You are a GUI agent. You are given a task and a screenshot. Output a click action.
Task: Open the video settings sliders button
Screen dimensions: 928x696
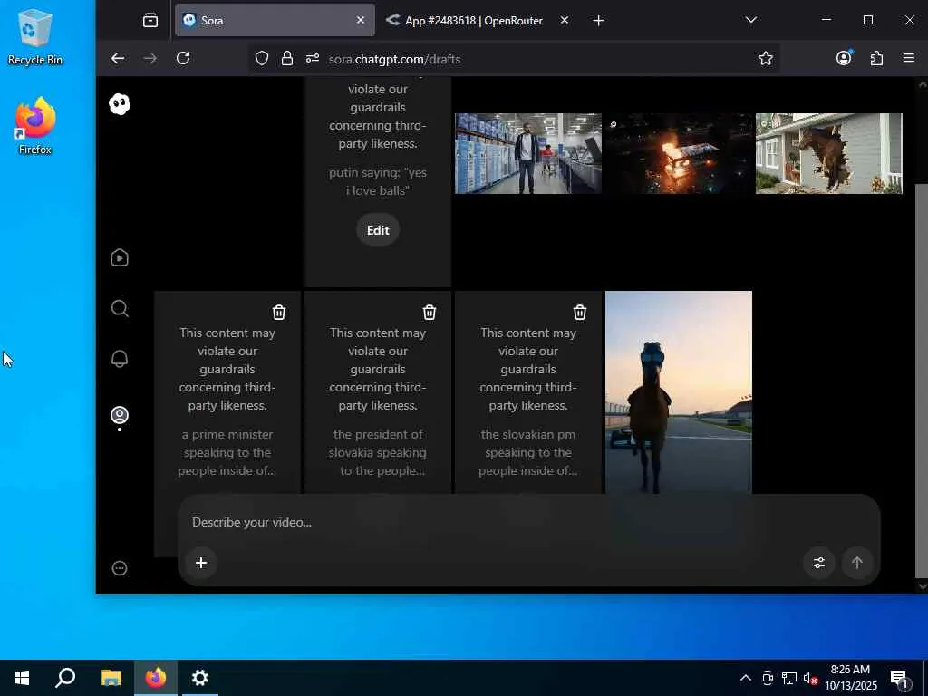click(819, 563)
